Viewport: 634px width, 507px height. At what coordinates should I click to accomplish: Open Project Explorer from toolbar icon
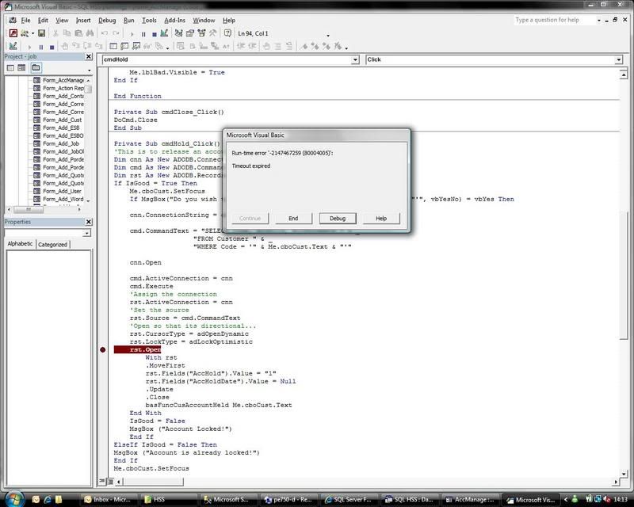coord(179,33)
